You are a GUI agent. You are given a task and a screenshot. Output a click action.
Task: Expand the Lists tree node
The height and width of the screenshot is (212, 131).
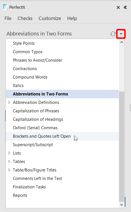10,153
